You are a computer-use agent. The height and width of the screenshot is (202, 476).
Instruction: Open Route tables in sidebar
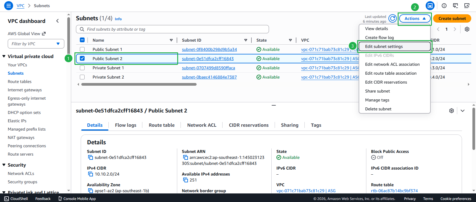pyautogui.click(x=20, y=82)
